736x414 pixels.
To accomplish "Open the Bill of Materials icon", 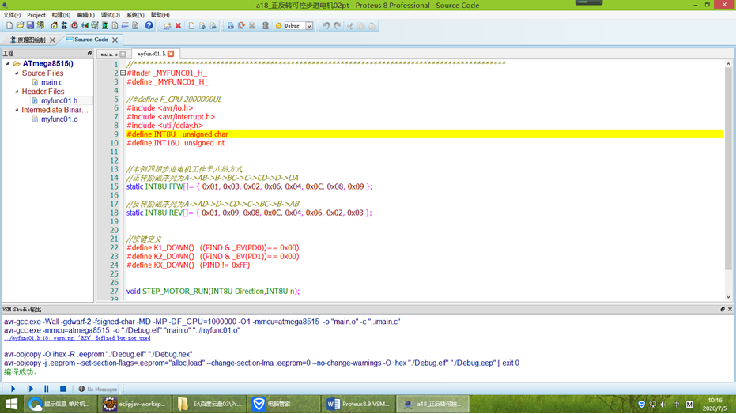I will pos(115,26).
